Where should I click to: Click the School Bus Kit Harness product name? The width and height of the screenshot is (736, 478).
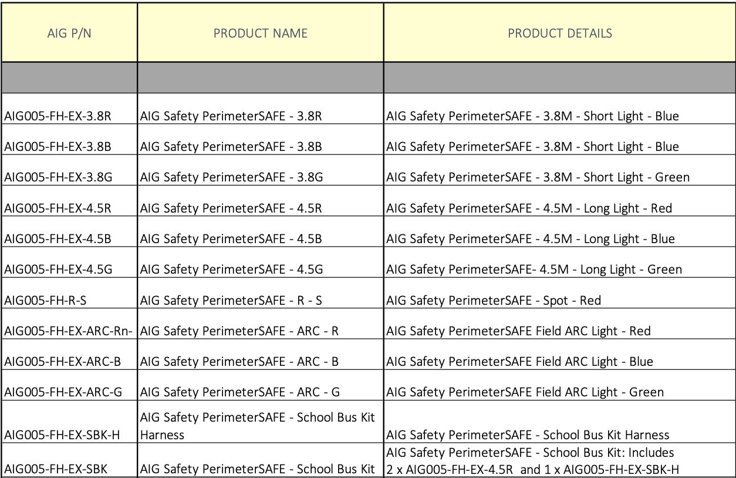pyautogui.click(x=257, y=427)
